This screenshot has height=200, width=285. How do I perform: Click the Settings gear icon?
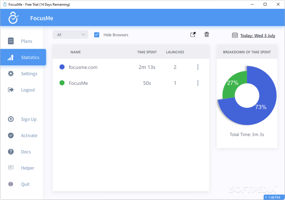11,74
